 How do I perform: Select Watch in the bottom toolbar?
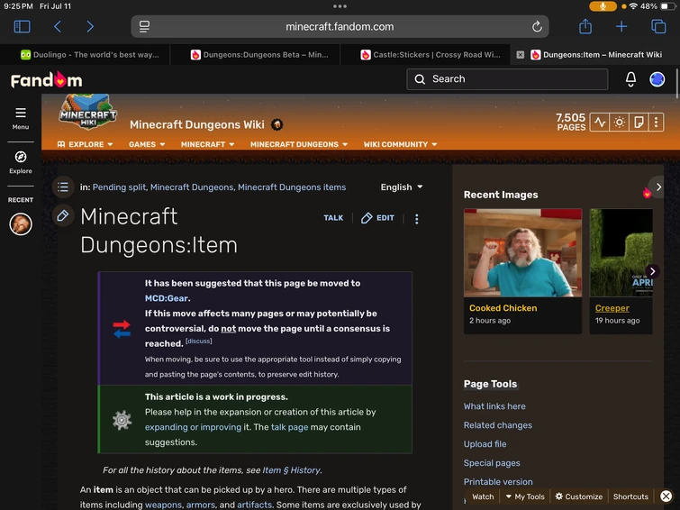point(483,496)
